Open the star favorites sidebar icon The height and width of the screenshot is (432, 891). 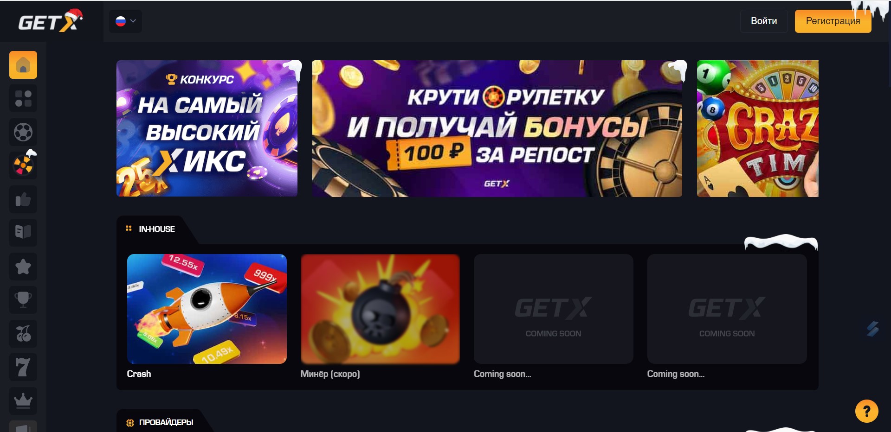tap(23, 267)
